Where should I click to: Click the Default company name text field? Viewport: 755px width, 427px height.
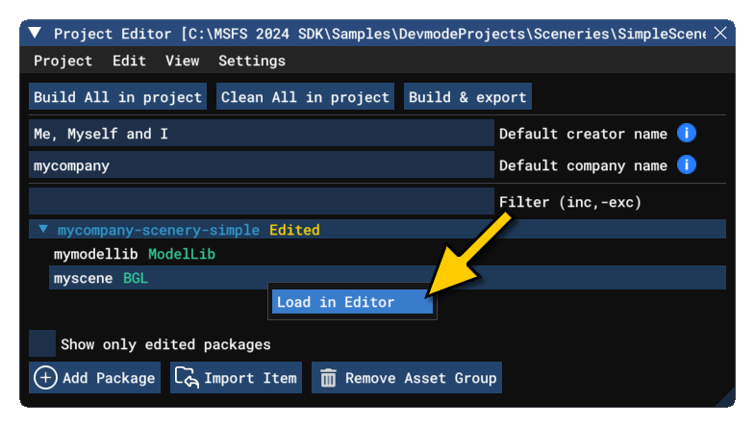[x=261, y=165]
